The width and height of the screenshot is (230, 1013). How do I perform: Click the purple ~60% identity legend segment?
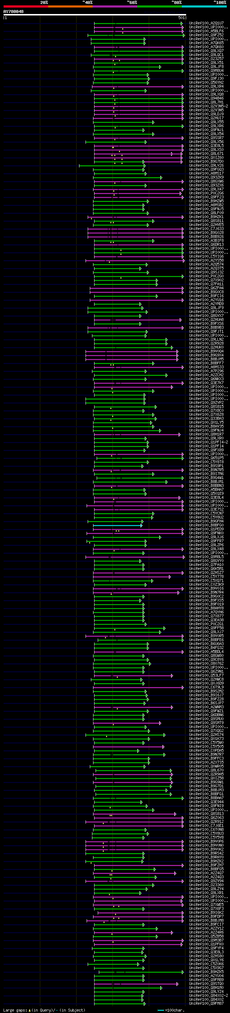[115, 6]
